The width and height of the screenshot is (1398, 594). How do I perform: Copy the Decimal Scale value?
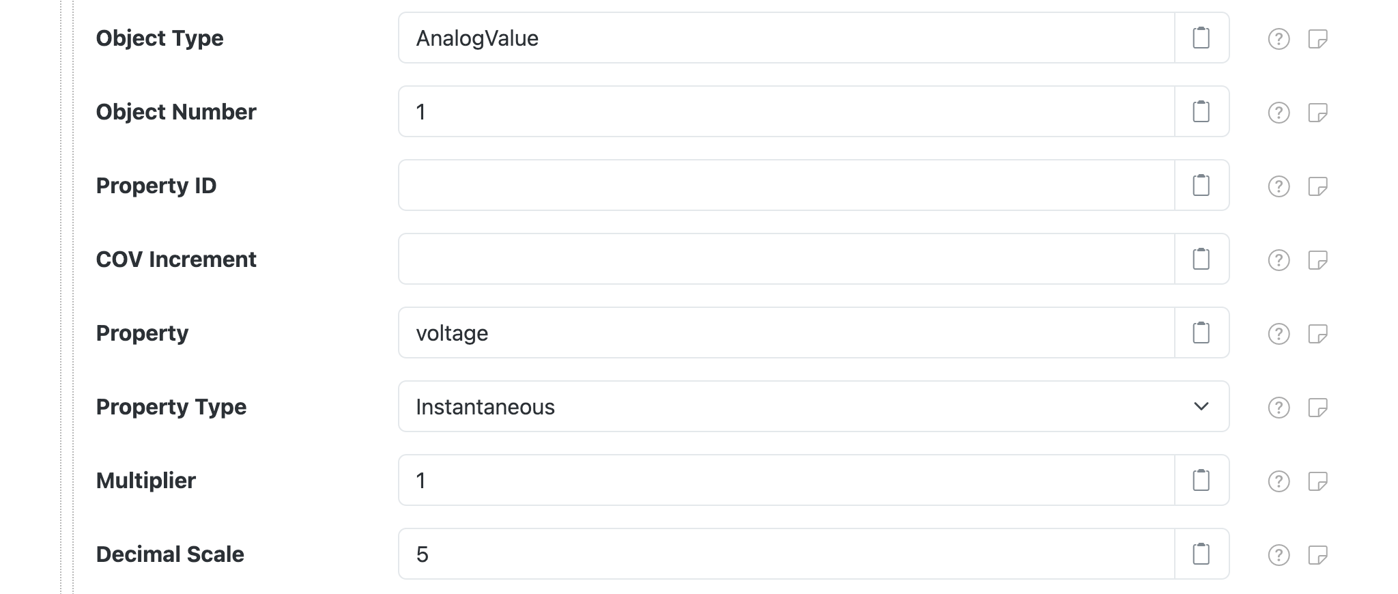1201,554
